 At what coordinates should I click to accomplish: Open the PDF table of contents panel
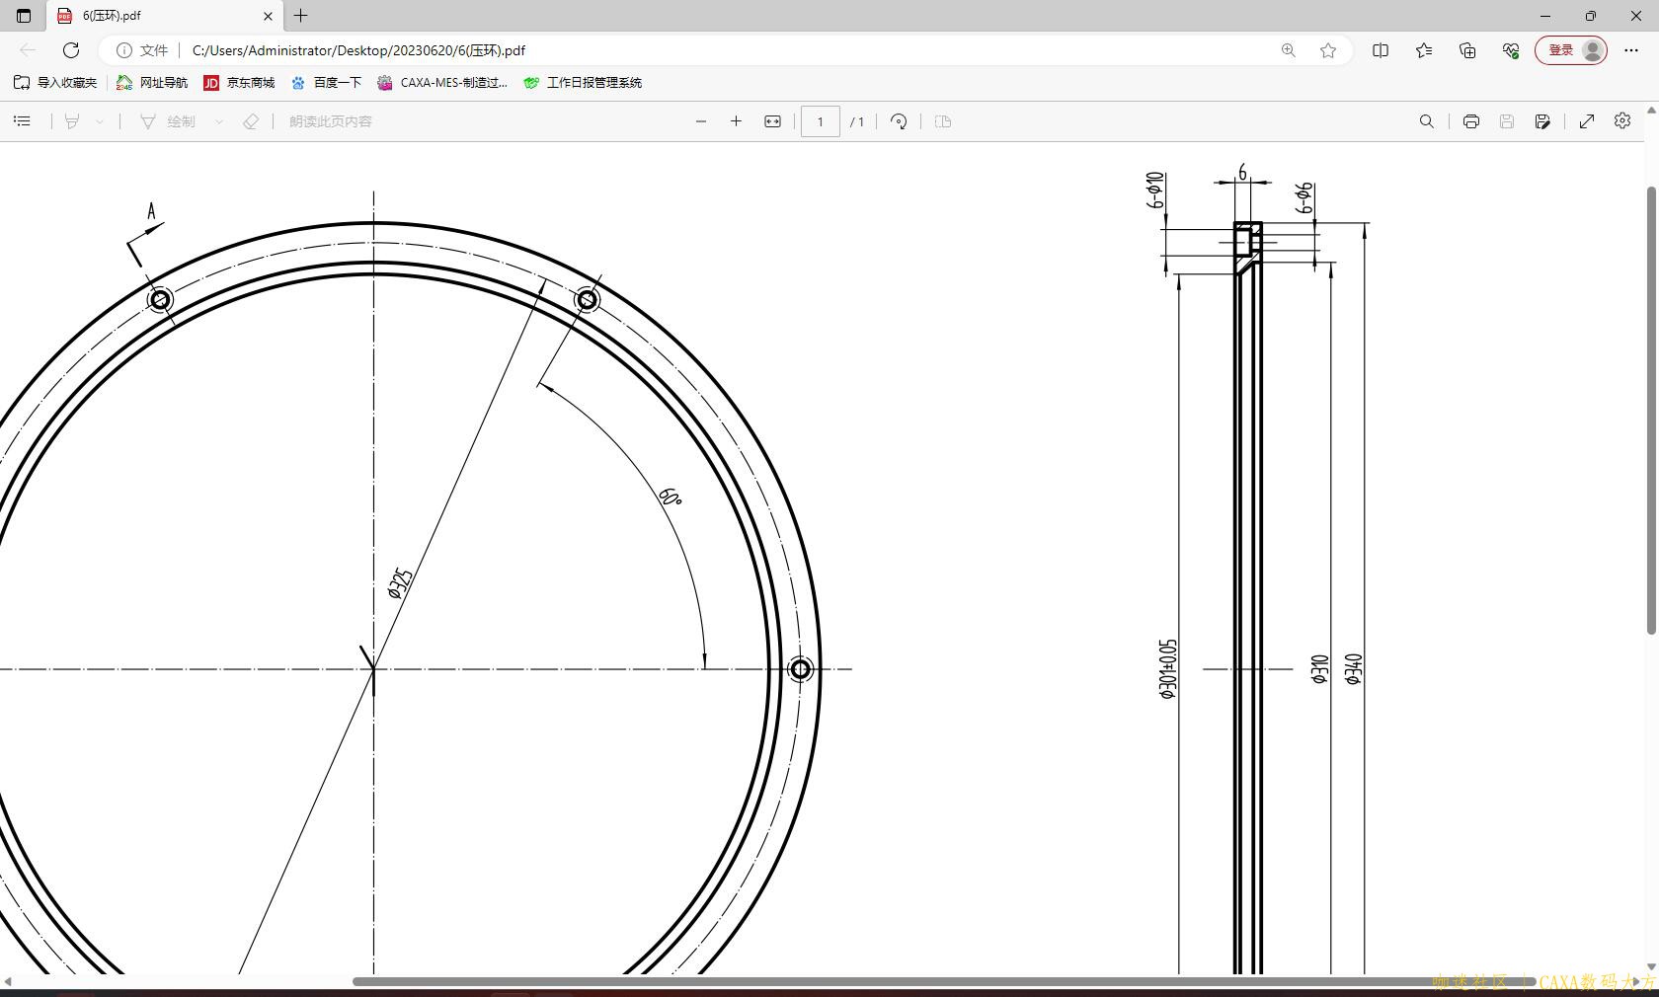(x=22, y=121)
